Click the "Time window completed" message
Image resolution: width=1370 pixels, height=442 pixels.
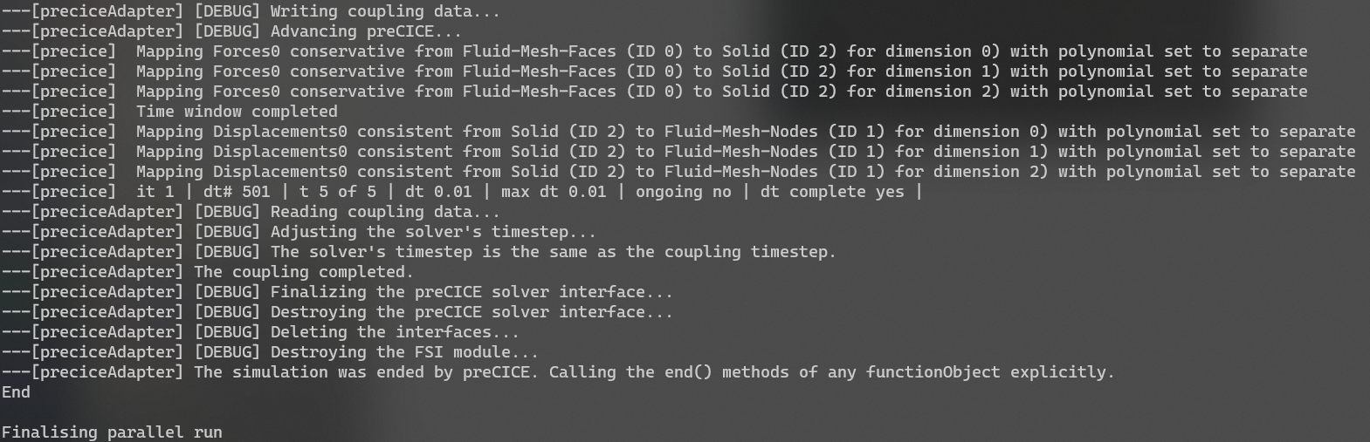click(237, 112)
